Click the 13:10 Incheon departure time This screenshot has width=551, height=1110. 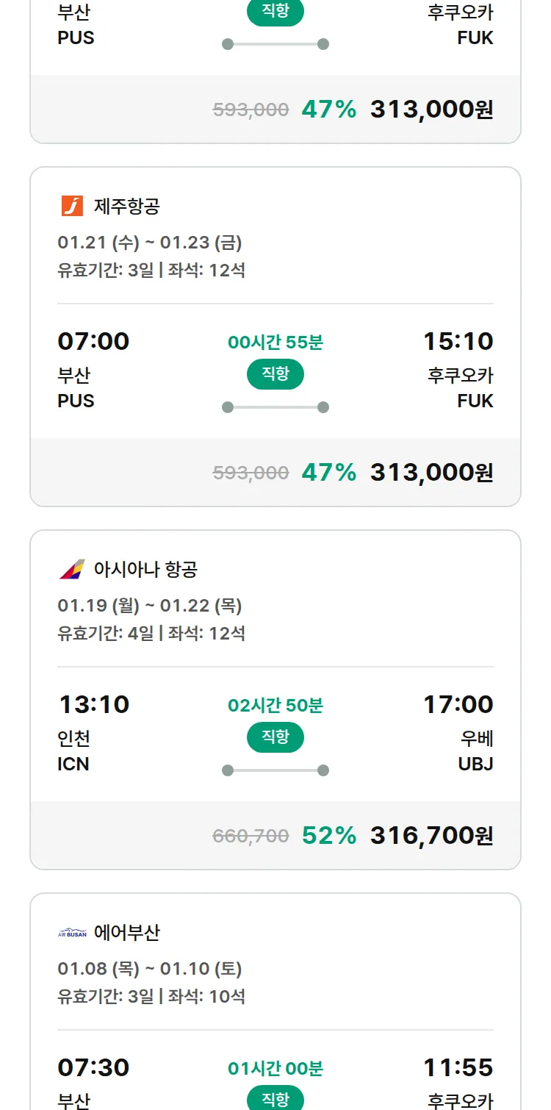(x=93, y=705)
